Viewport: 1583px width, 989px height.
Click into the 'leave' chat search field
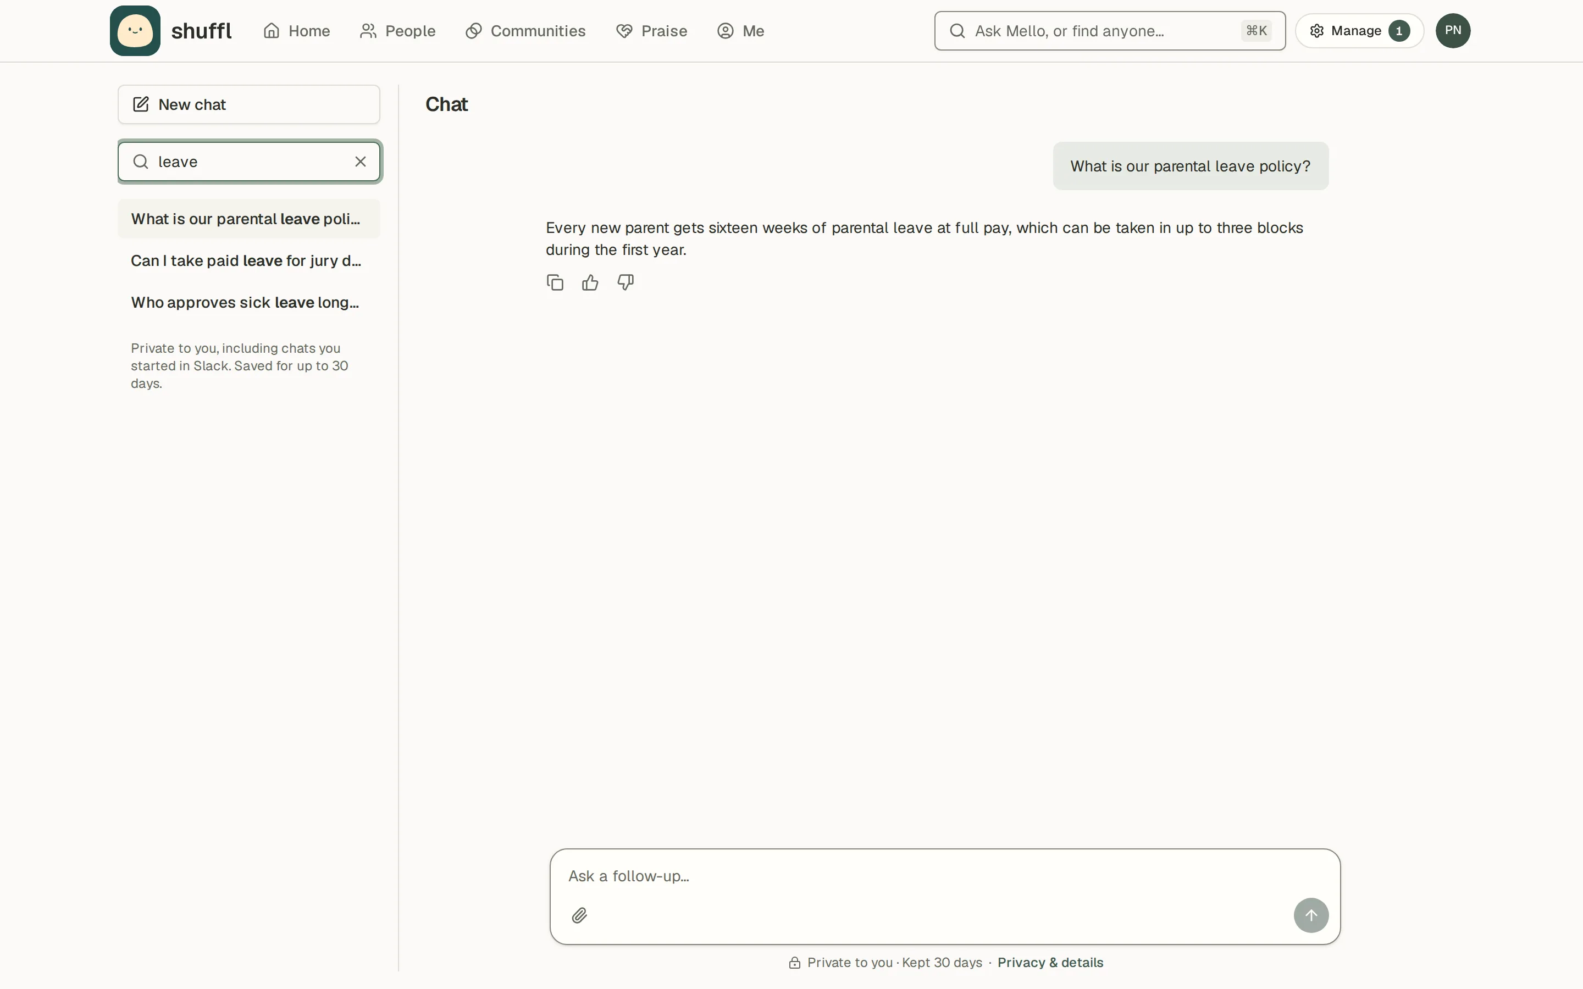(248, 162)
